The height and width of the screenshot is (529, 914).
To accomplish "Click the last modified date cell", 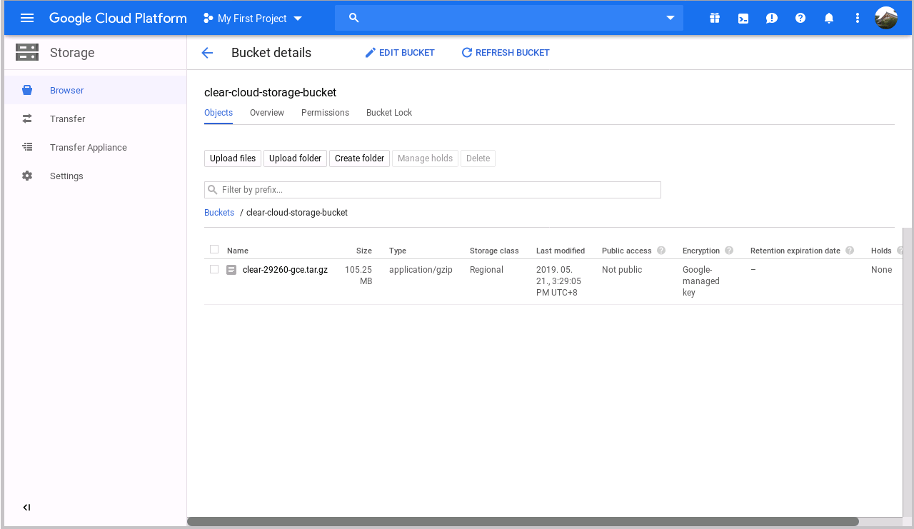I will (x=559, y=281).
